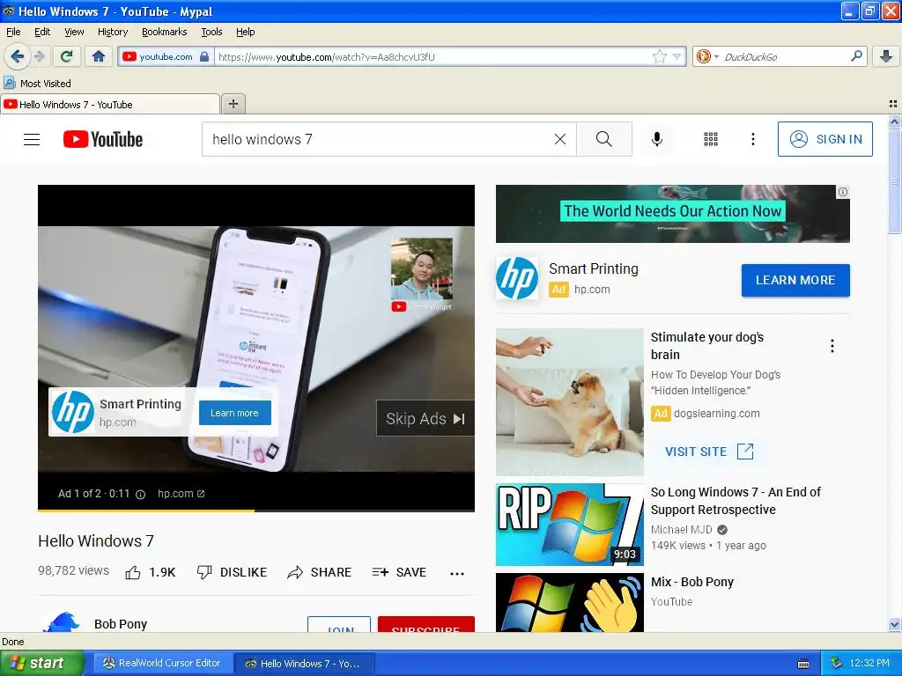Viewport: 902px width, 676px height.
Task: Click the magnifier in the DuckDuckGo box
Action: click(856, 55)
